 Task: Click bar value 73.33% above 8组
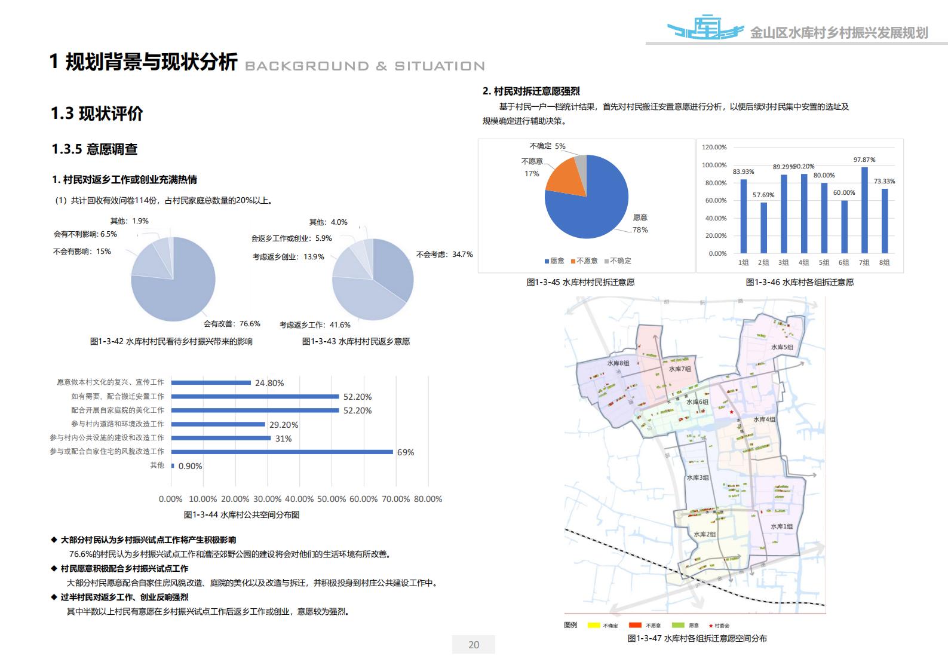(x=885, y=182)
